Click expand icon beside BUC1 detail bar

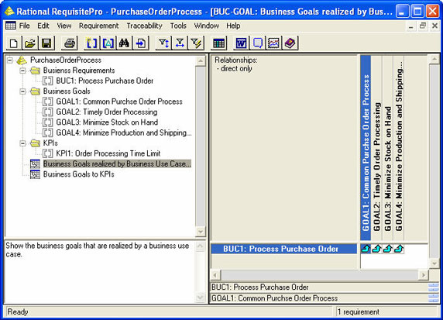pyautogui.click(x=434, y=287)
